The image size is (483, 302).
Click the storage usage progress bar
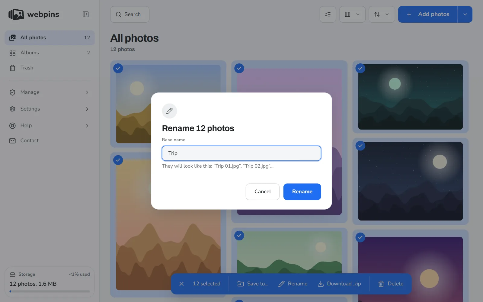pyautogui.click(x=50, y=291)
